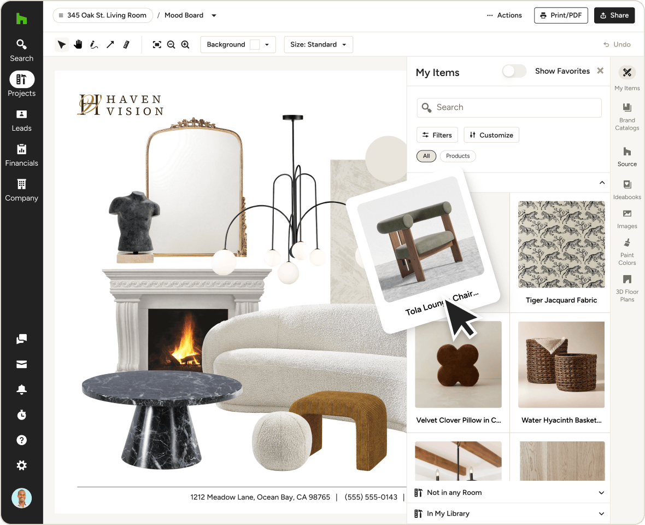Open the chat messages icon

(x=21, y=339)
